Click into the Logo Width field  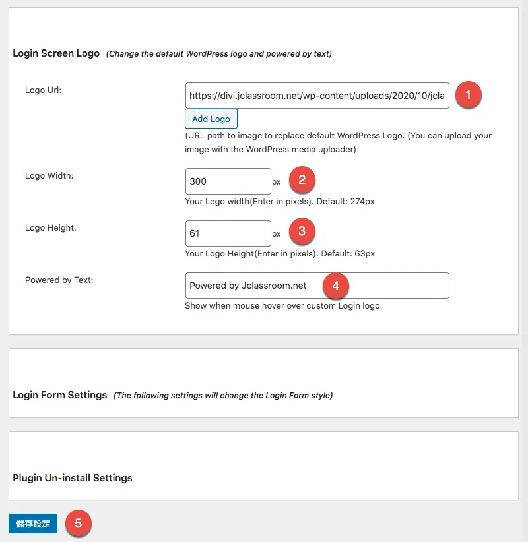(x=228, y=181)
